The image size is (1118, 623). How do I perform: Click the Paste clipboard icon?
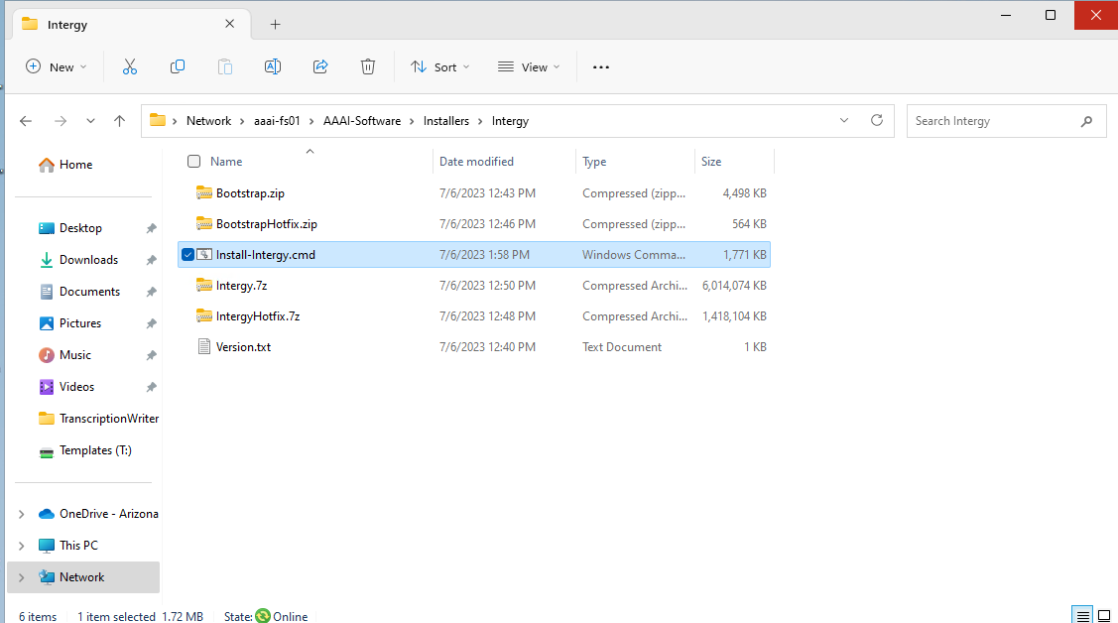point(224,67)
